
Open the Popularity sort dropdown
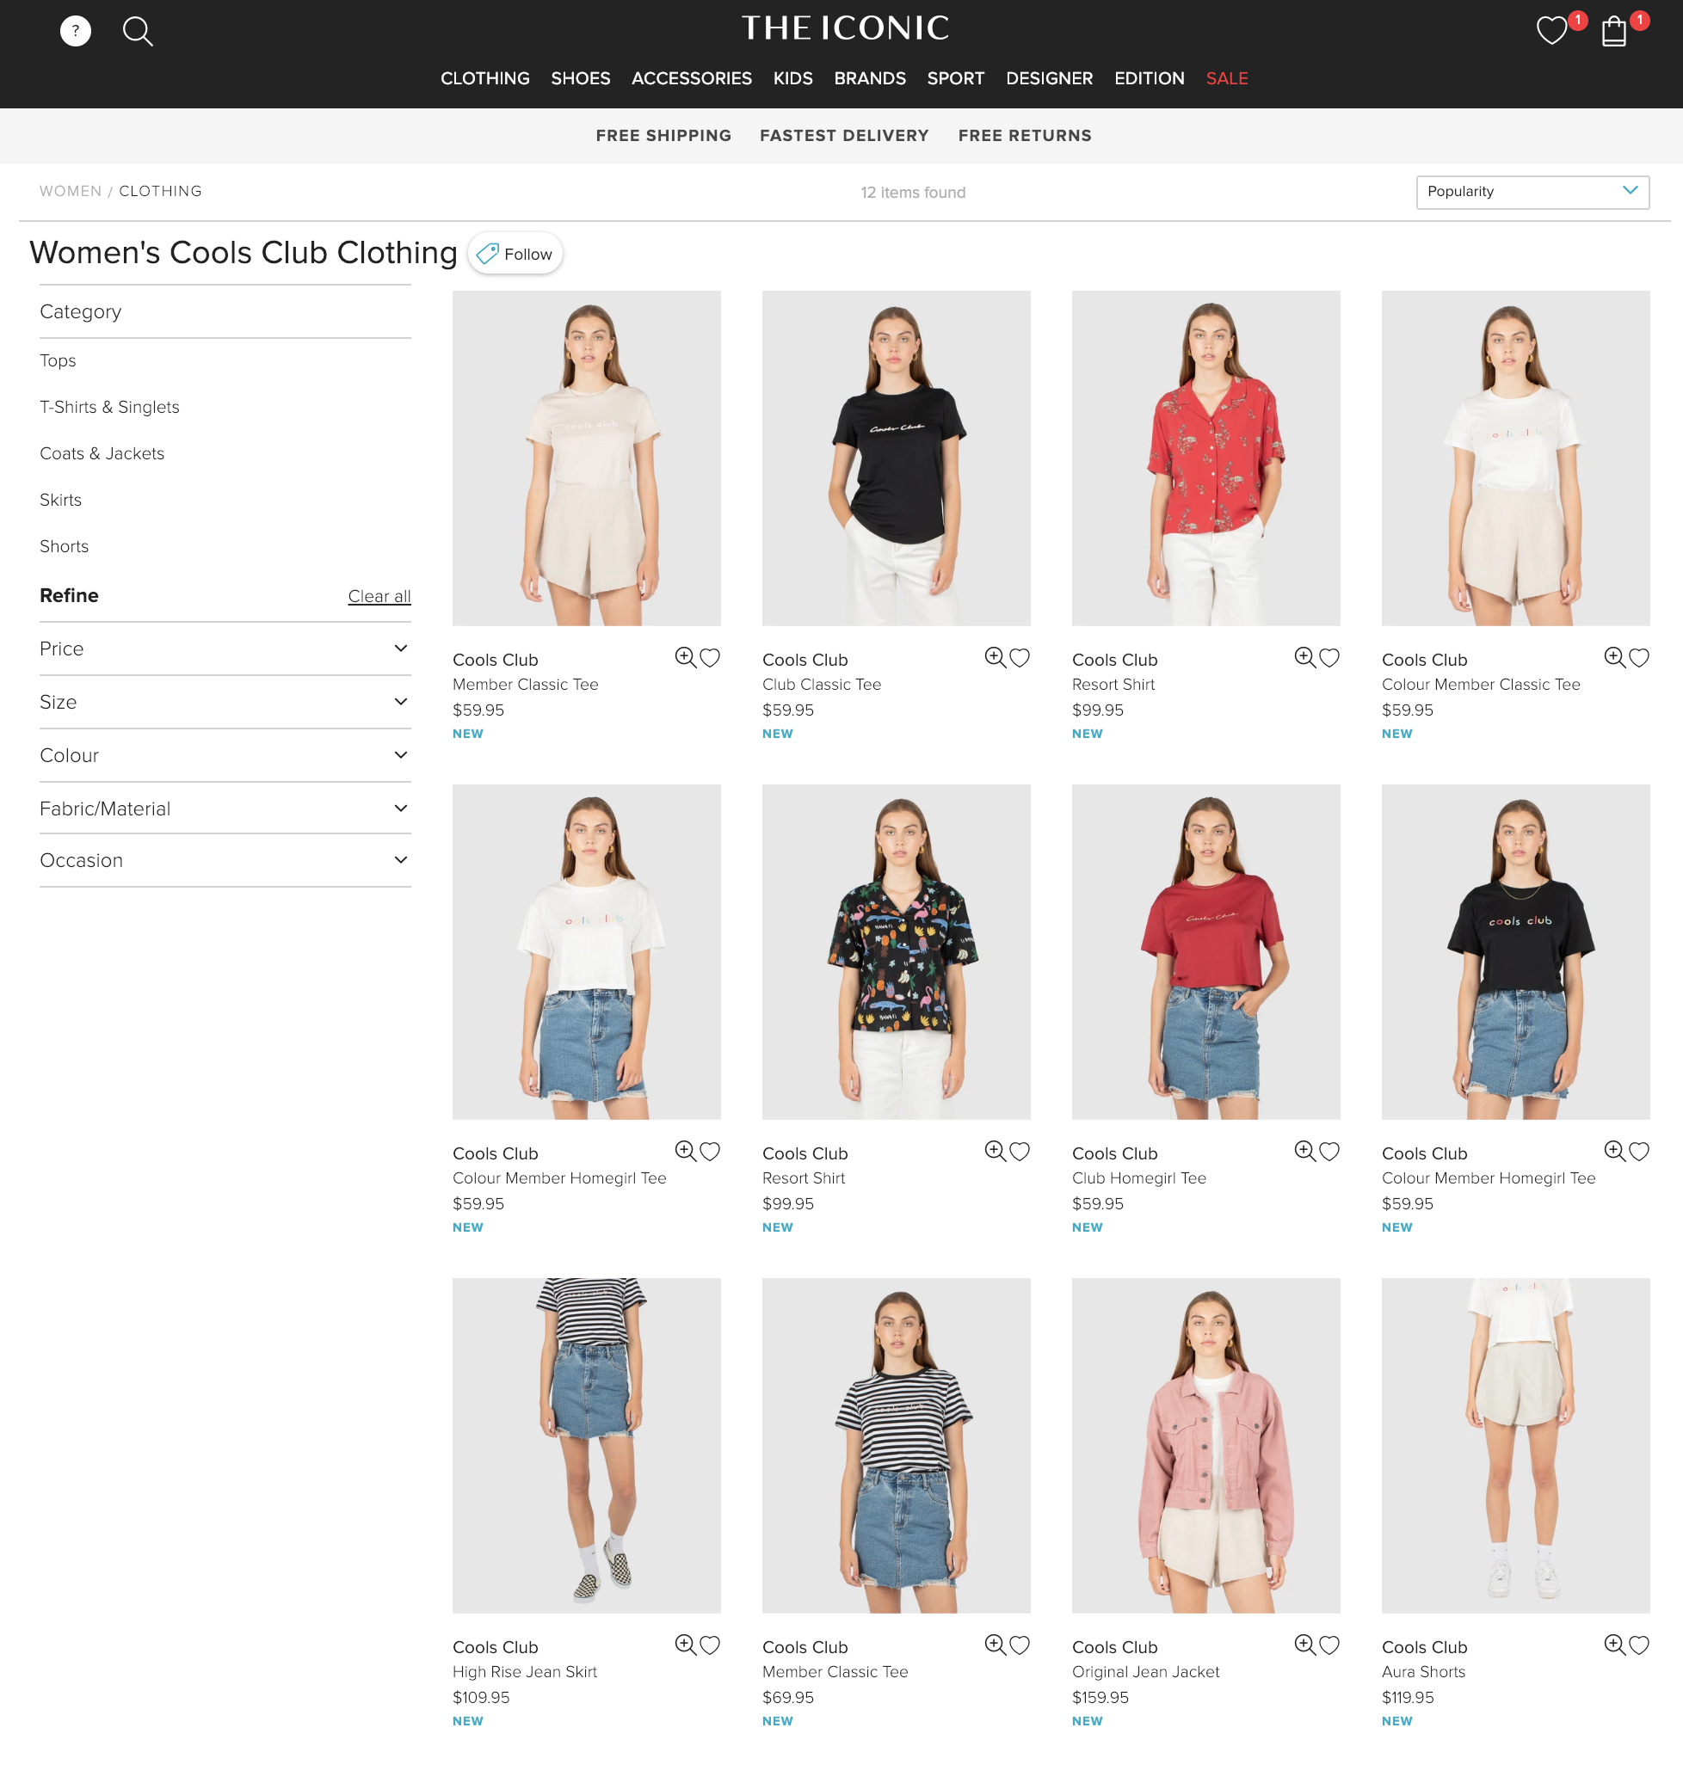pyautogui.click(x=1532, y=192)
